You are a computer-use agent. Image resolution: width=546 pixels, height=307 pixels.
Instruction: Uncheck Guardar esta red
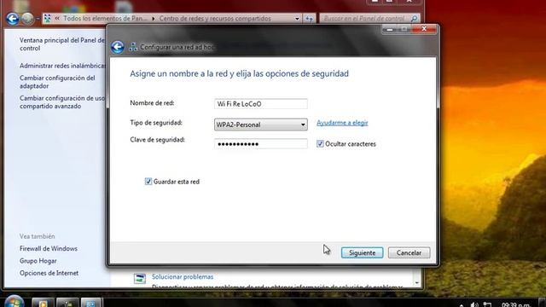click(148, 182)
